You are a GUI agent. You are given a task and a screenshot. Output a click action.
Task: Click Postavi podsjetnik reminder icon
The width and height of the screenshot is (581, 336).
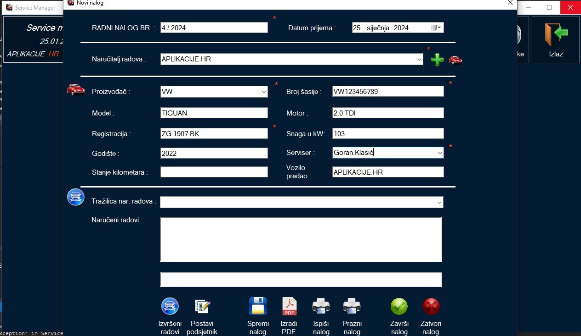(202, 306)
